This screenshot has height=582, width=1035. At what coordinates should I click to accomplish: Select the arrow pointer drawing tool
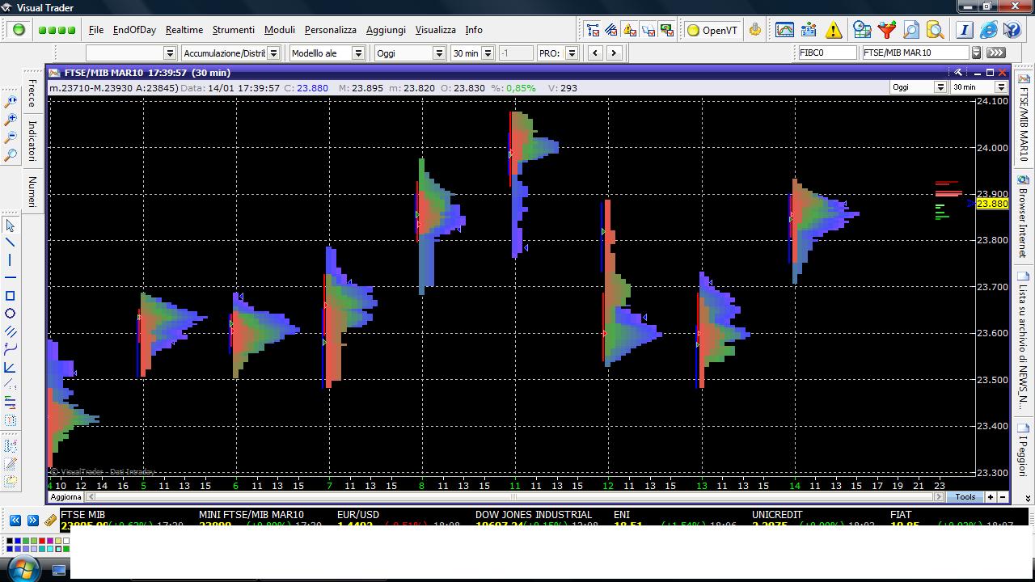(10, 226)
